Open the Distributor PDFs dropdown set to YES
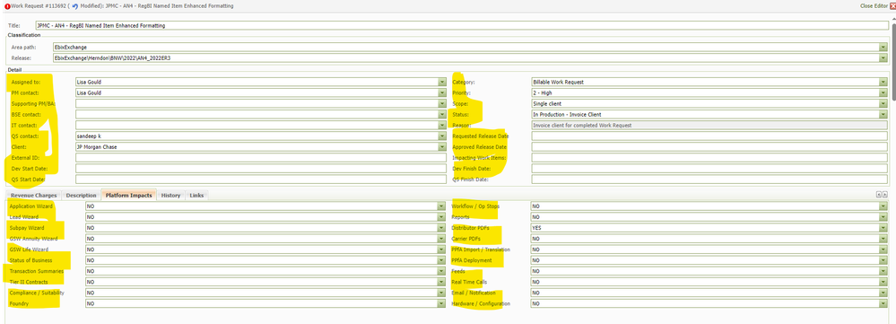 click(883, 227)
